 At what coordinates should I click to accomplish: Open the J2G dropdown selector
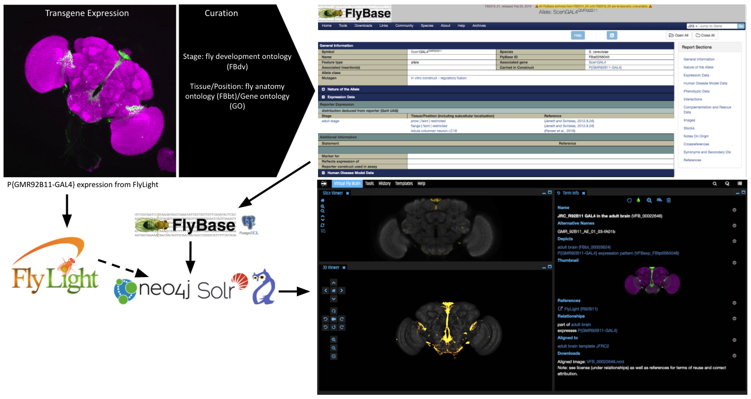click(x=692, y=26)
